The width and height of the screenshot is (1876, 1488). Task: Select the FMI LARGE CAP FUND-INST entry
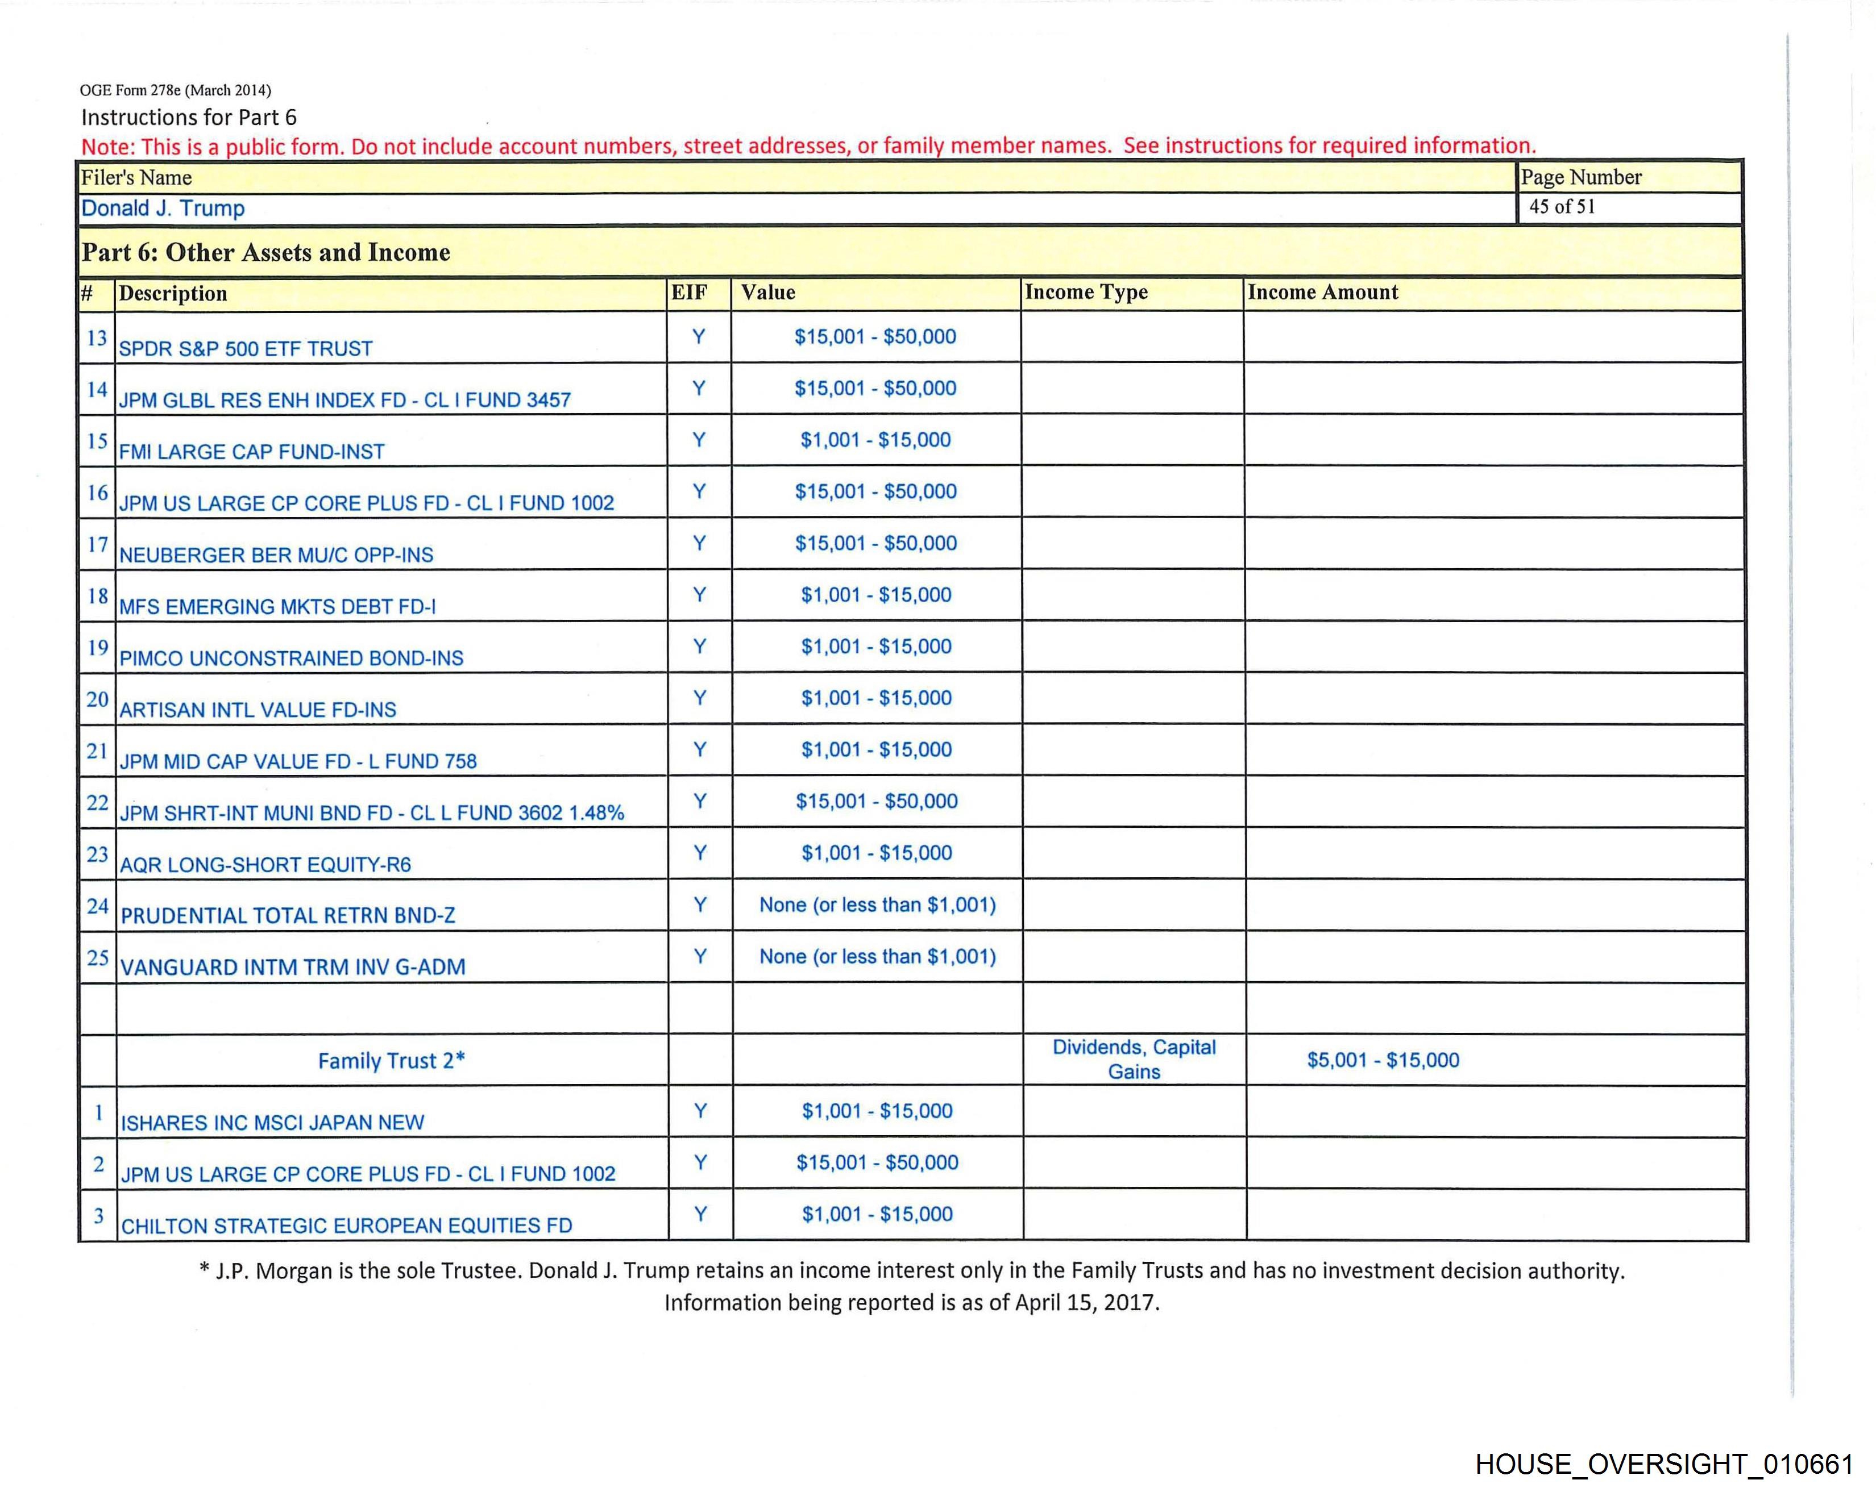click(x=251, y=451)
